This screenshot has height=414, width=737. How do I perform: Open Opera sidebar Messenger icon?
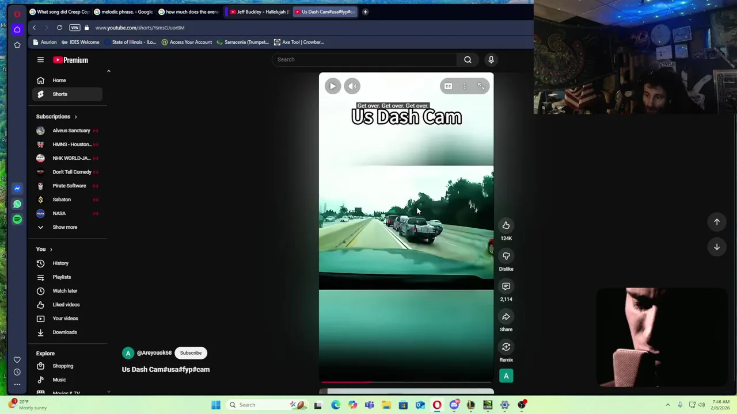(17, 189)
